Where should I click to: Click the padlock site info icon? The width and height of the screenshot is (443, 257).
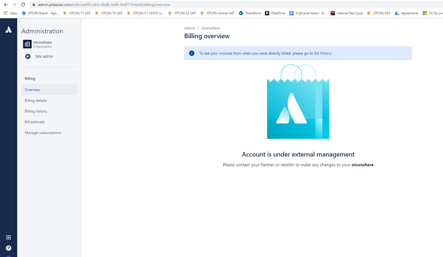pyautogui.click(x=34, y=4)
